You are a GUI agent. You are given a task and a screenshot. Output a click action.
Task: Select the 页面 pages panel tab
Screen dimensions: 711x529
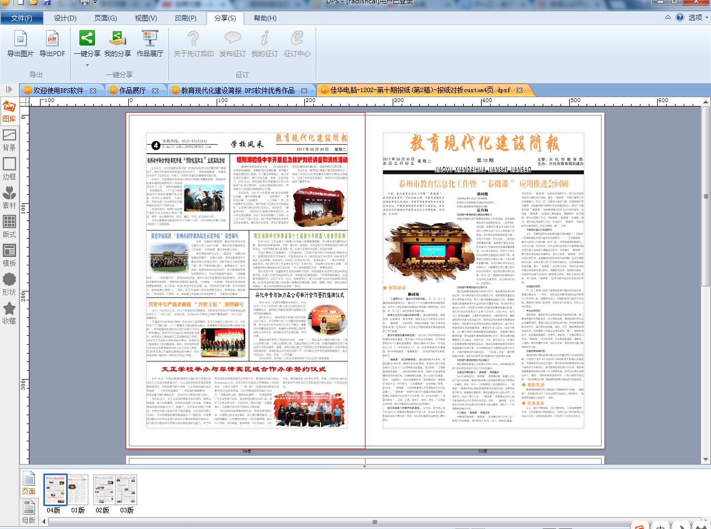tap(28, 483)
